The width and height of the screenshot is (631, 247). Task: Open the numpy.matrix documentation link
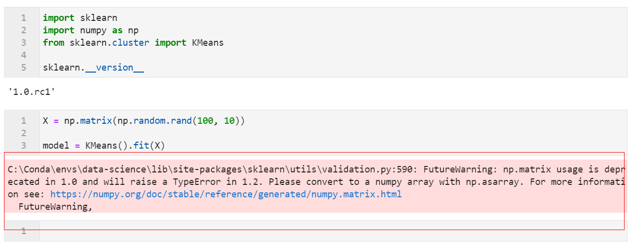pyautogui.click(x=226, y=194)
